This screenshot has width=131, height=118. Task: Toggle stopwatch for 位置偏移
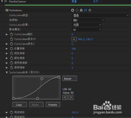(12, 49)
